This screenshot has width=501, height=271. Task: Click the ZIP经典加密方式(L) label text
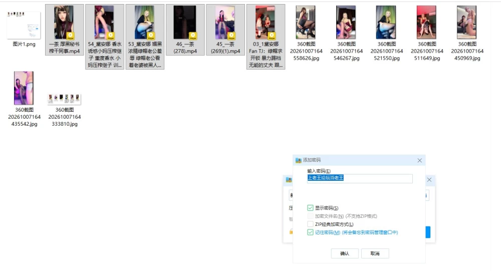click(x=334, y=224)
